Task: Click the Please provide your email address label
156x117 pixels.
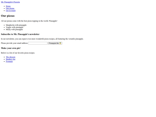Action: 14,43
